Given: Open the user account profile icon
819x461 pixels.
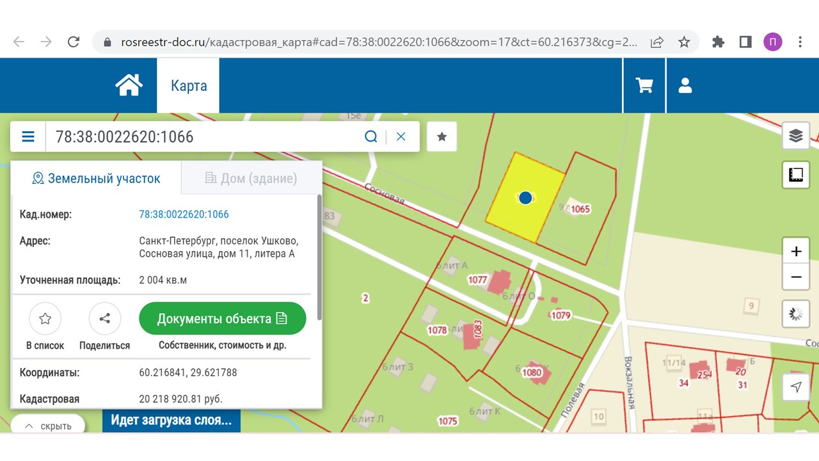Looking at the screenshot, I should pos(685,85).
